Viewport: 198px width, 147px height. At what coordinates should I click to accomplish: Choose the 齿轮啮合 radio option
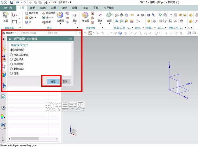coord(12,59)
